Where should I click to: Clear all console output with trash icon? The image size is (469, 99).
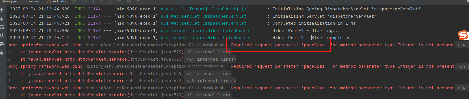pos(2,52)
